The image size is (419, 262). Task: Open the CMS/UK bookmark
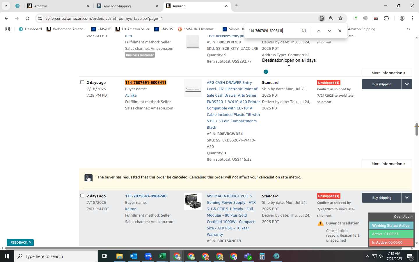click(x=101, y=29)
